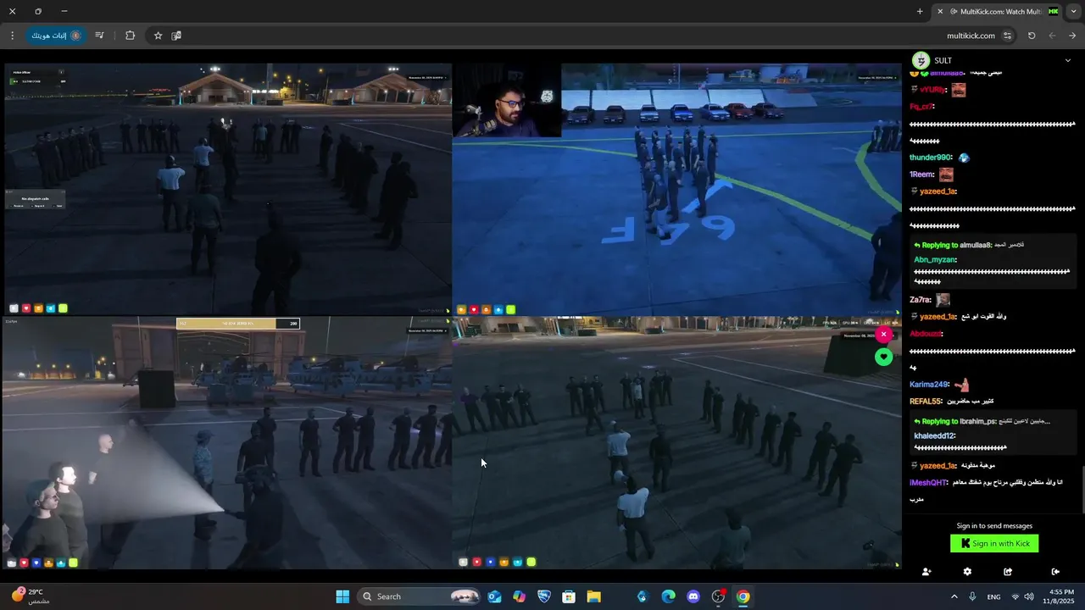Open khaleedd12's chat profile
1085x610 pixels.
pyautogui.click(x=935, y=435)
